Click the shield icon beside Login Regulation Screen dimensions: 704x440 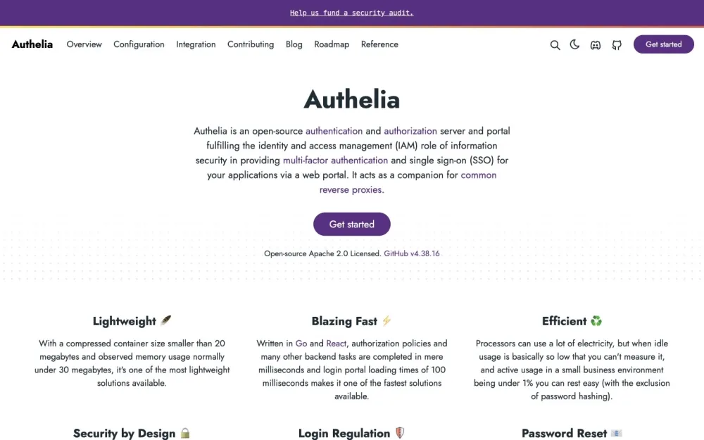pyautogui.click(x=399, y=433)
